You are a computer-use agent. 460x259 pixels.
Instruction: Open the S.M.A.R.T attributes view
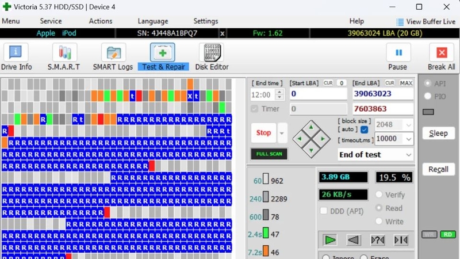point(64,57)
